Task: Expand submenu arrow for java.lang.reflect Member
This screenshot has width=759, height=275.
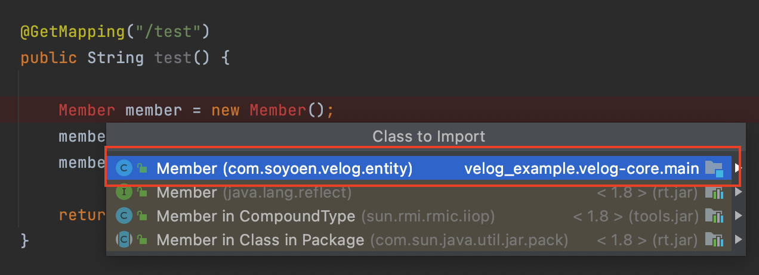Action: point(738,192)
